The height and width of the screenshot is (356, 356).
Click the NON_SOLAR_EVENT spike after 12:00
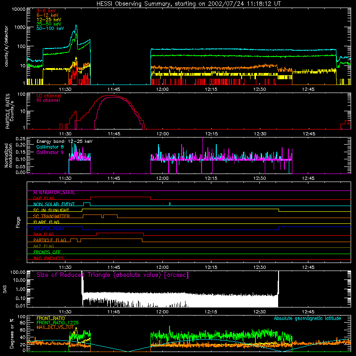click(170, 204)
